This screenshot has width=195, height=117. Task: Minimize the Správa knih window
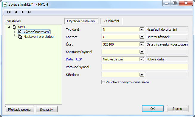166,3
